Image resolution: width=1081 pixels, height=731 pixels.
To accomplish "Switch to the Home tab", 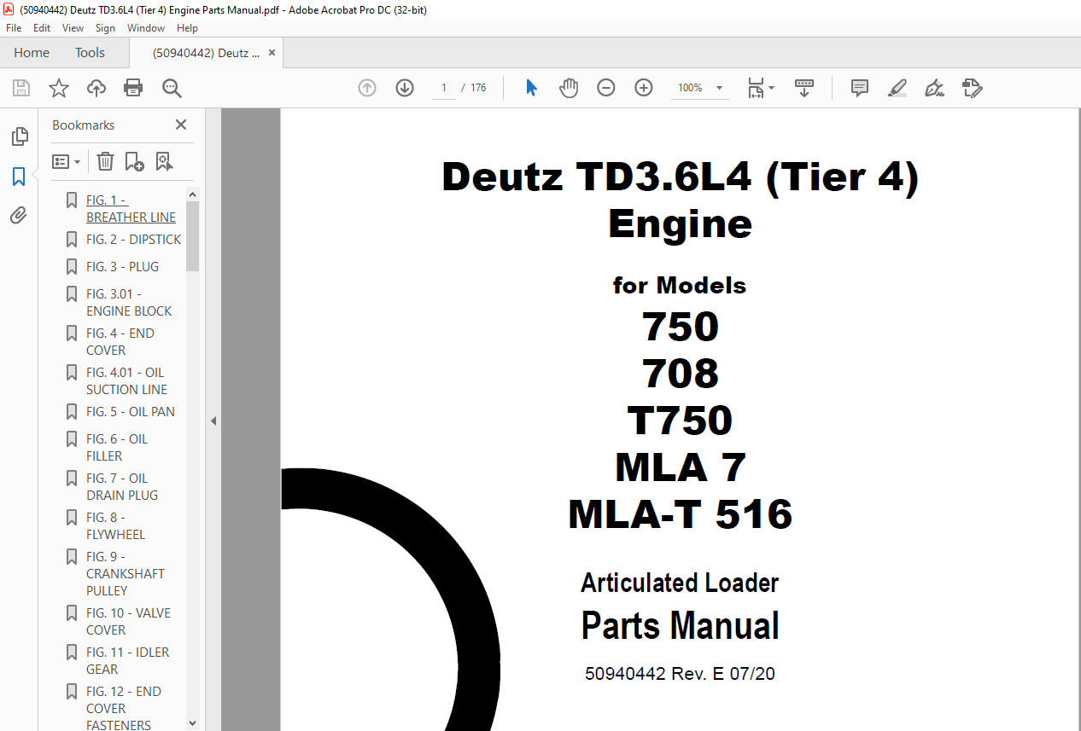I will coord(32,53).
